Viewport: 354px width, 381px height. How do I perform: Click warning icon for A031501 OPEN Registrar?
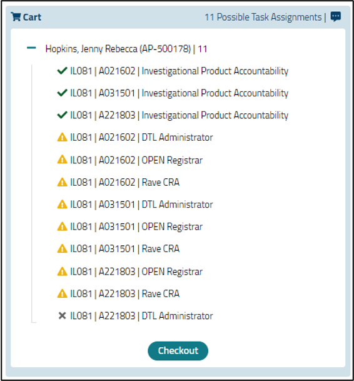62,226
